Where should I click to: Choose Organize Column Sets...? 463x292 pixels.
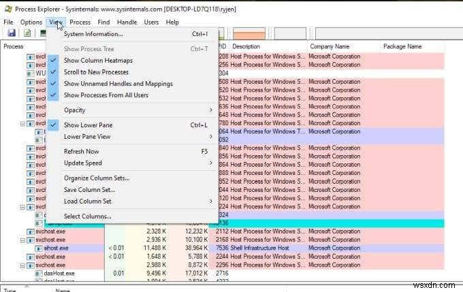[132, 178]
